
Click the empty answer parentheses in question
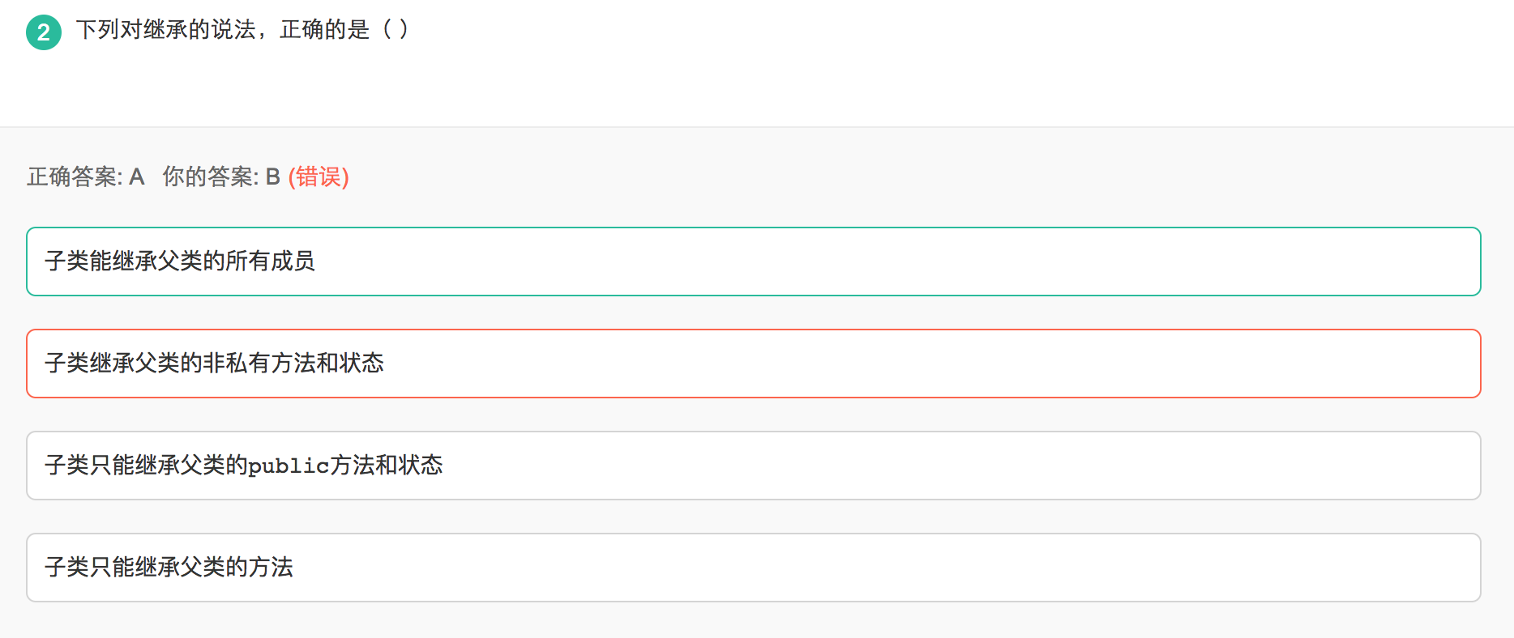[x=395, y=30]
